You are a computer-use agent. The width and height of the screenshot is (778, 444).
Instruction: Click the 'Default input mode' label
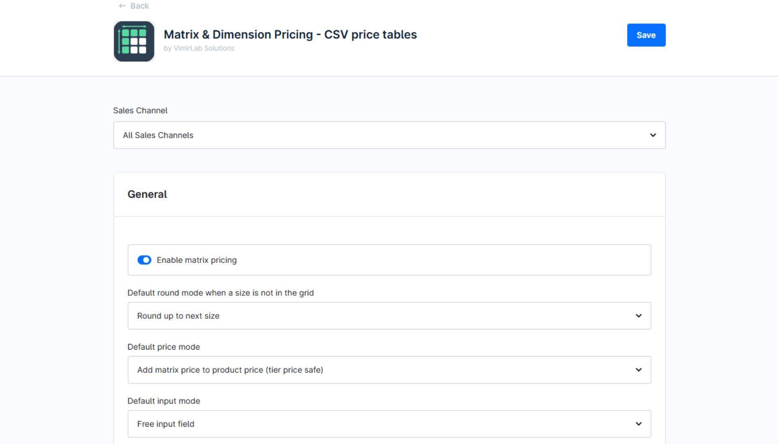coord(164,401)
